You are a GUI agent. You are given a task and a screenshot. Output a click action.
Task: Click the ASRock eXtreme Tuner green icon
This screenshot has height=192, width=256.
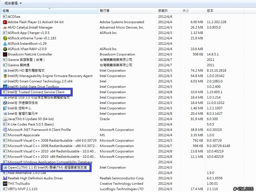[5, 38]
